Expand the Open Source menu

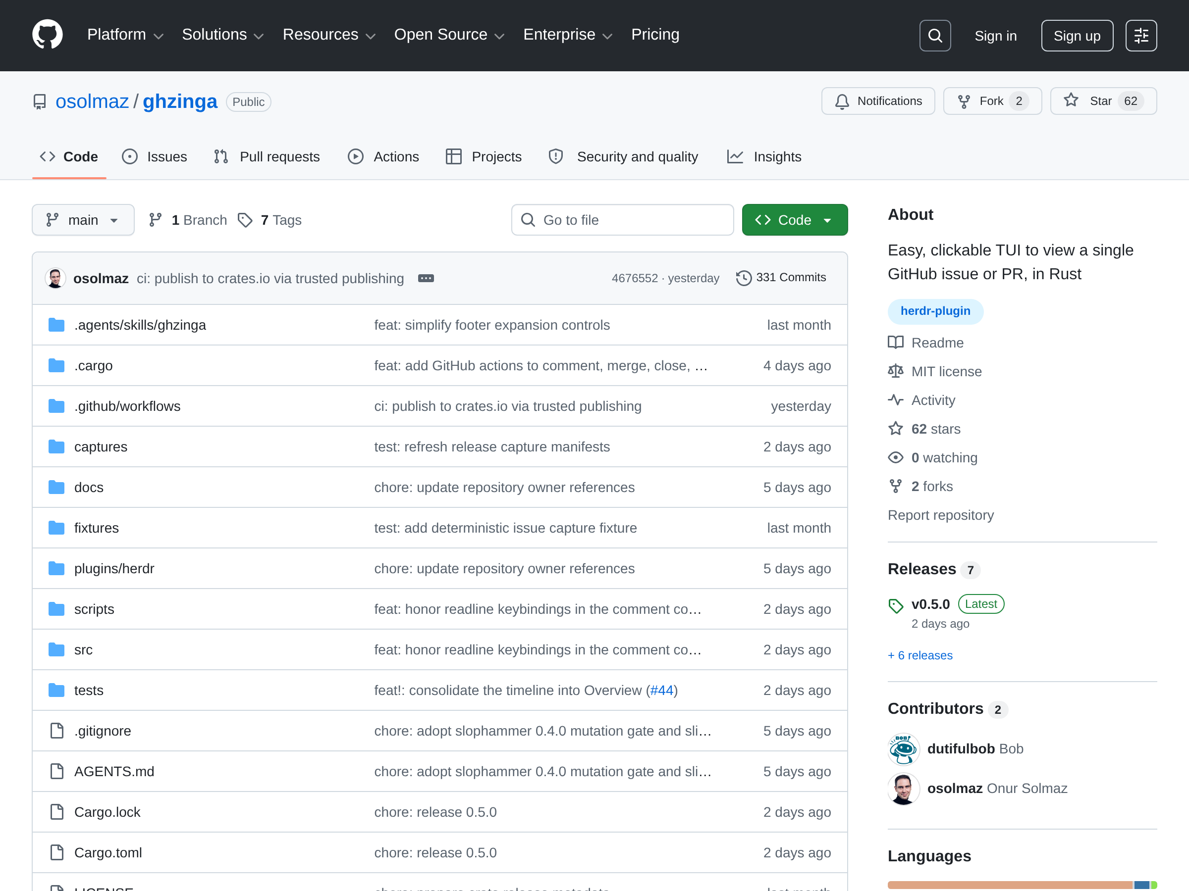point(449,35)
